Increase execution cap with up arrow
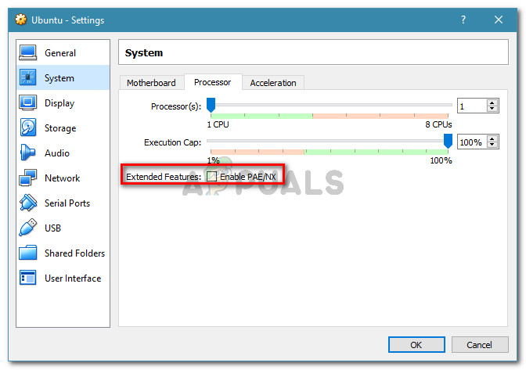Viewport: 526px width, 370px height. coord(492,139)
